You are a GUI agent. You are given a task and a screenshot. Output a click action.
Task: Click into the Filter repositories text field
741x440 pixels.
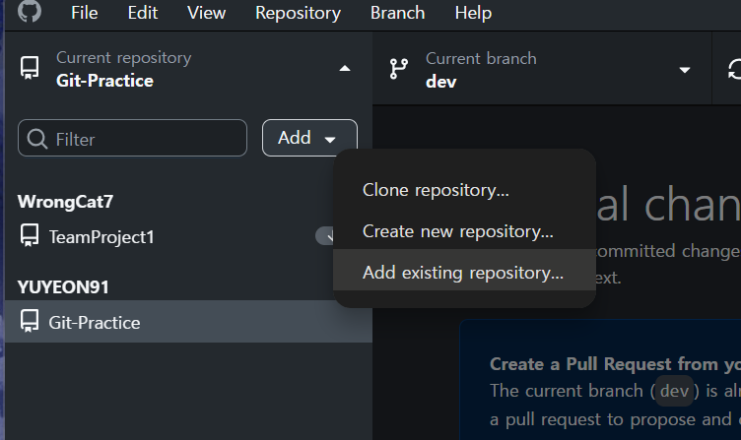pyautogui.click(x=132, y=138)
